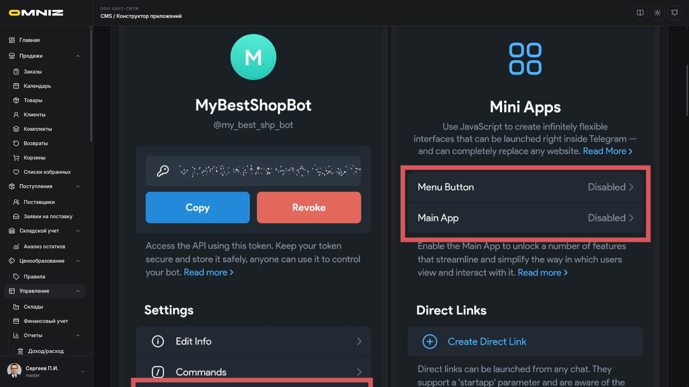
Task: Click the Управление layout icon
Action: (12, 291)
